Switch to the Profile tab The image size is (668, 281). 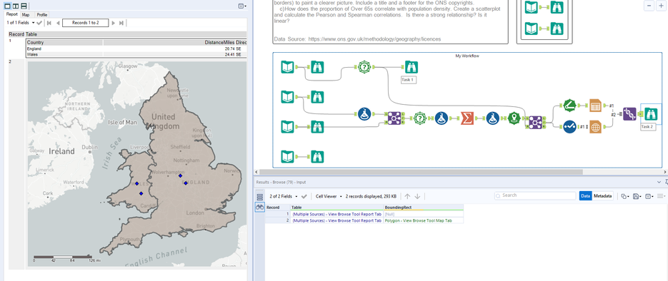pyautogui.click(x=41, y=14)
